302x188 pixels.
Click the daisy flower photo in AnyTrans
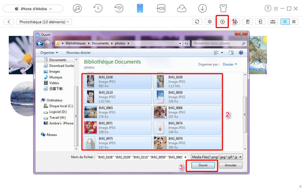click(x=21, y=55)
